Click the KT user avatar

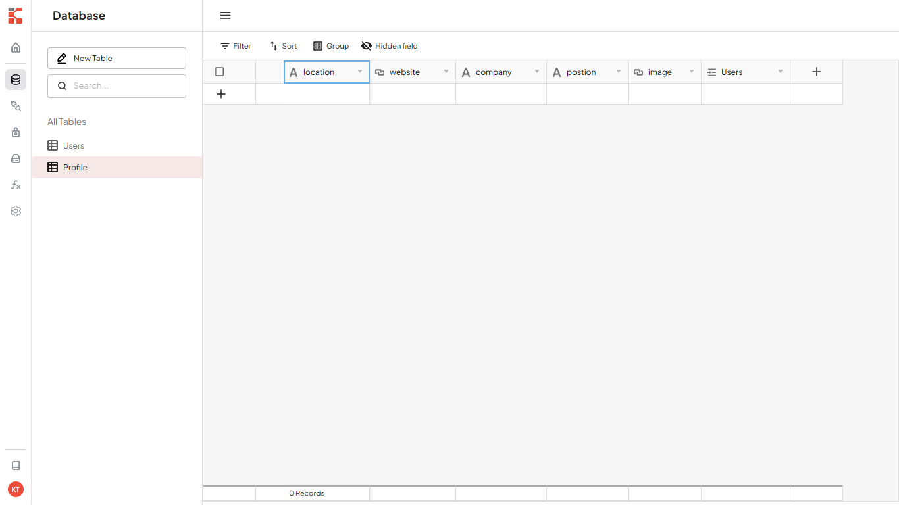[x=16, y=489]
